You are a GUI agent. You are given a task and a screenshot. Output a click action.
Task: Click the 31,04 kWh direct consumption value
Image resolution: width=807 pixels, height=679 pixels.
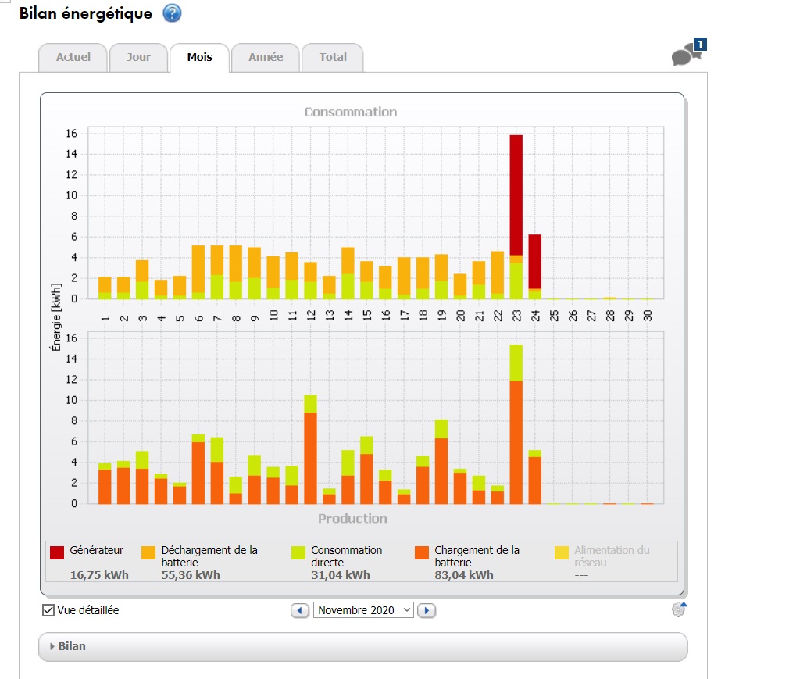340,575
